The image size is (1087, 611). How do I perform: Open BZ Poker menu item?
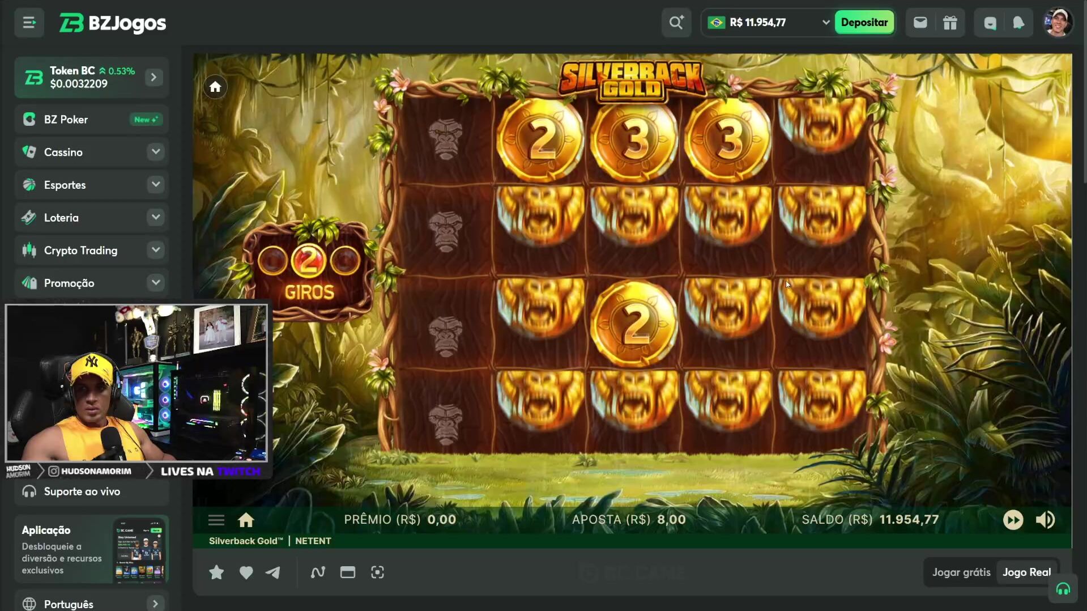click(x=92, y=120)
